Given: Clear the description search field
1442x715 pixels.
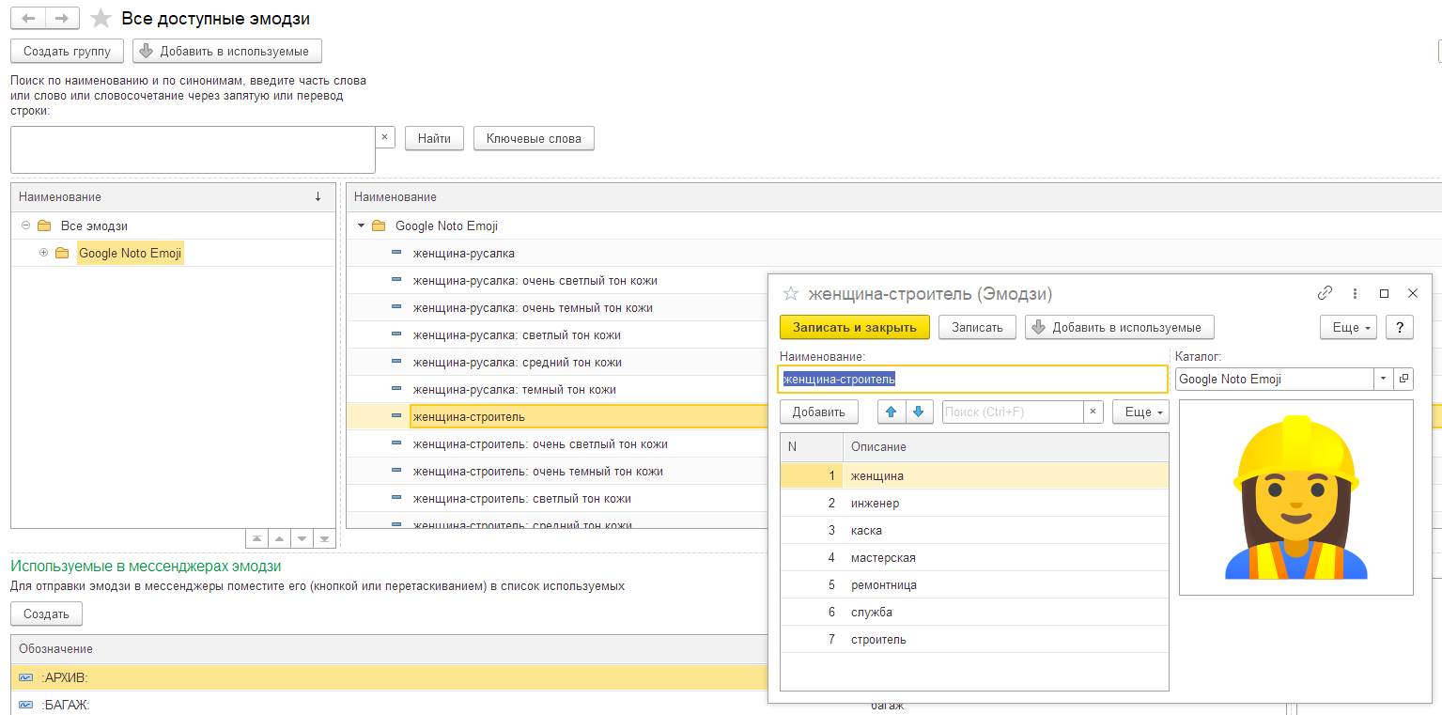Looking at the screenshot, I should point(1093,412).
